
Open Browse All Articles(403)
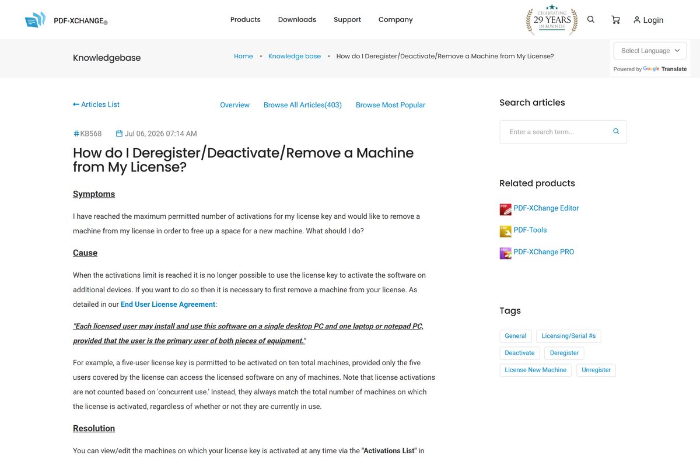coord(303,105)
